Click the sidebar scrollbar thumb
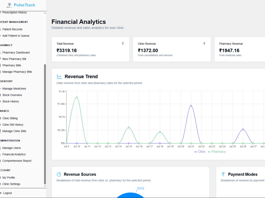This screenshot has width=265, height=198. (x=45, y=124)
